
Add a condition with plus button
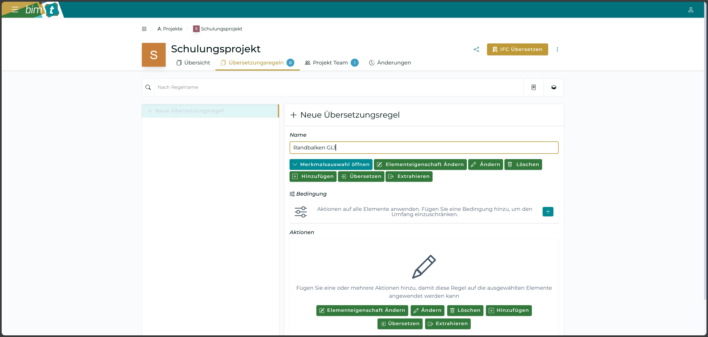548,212
